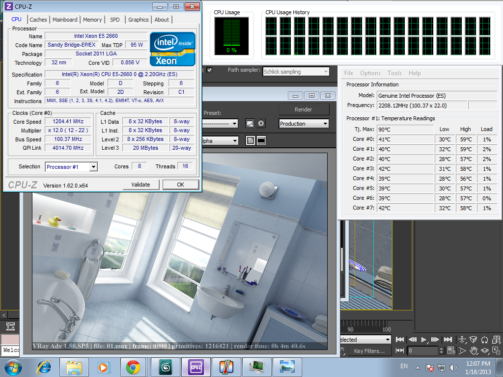Open Google Chrome from taskbar
This screenshot has height=377, width=503.
click(133, 367)
